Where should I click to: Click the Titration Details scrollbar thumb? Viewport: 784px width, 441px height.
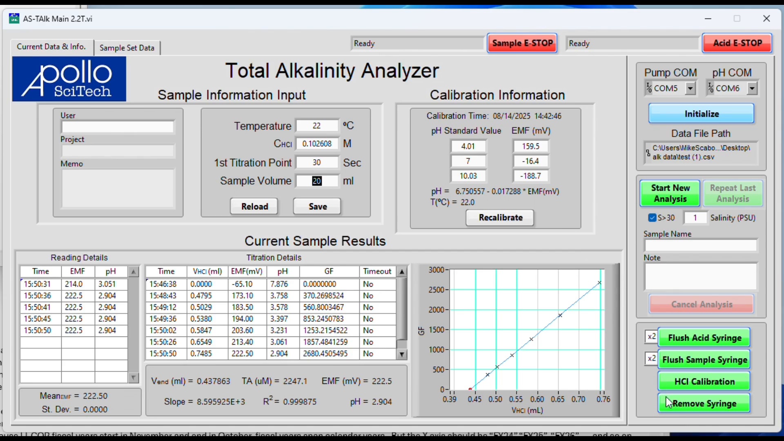coord(402,308)
